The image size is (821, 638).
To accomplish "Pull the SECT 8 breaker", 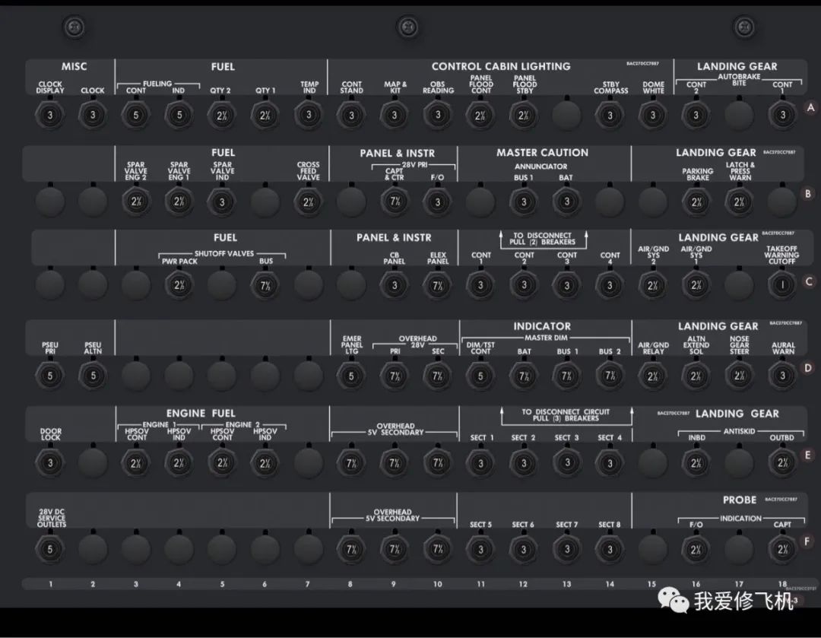I will 610,549.
